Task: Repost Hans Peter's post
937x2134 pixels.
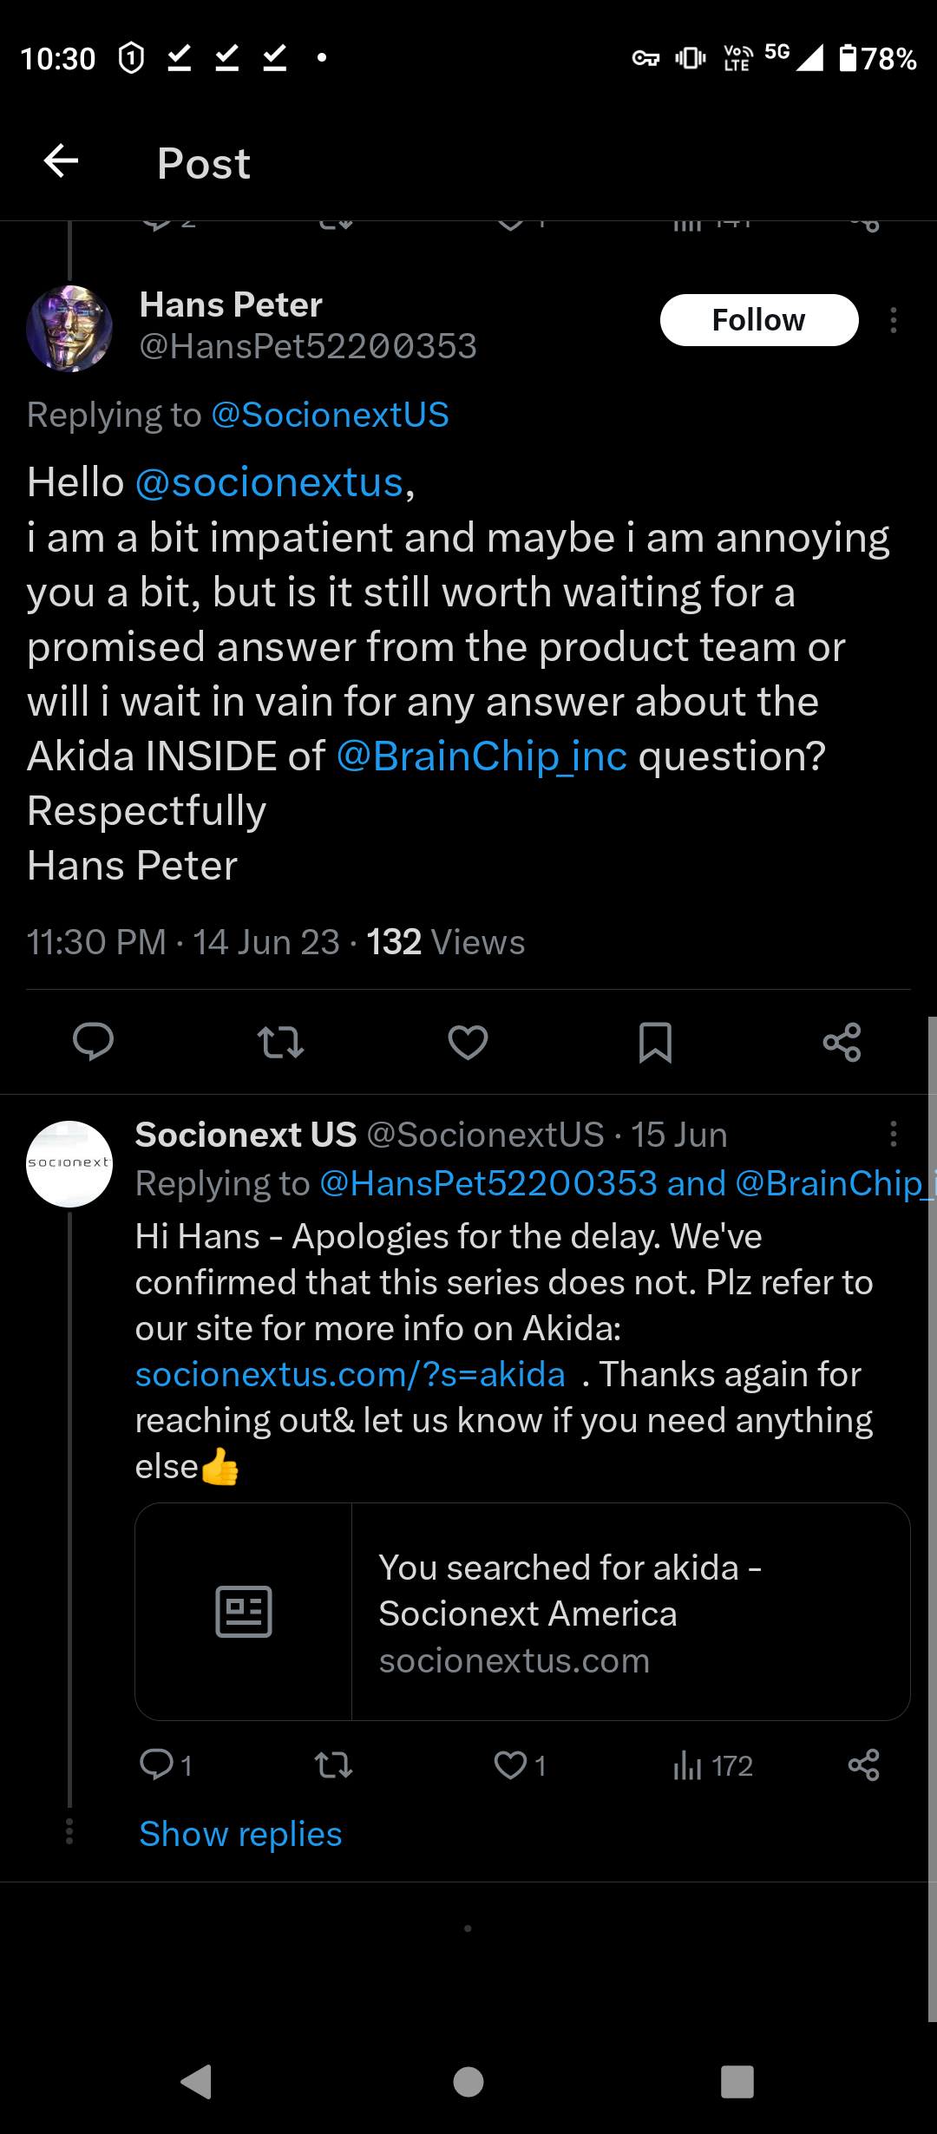Action: (280, 1041)
